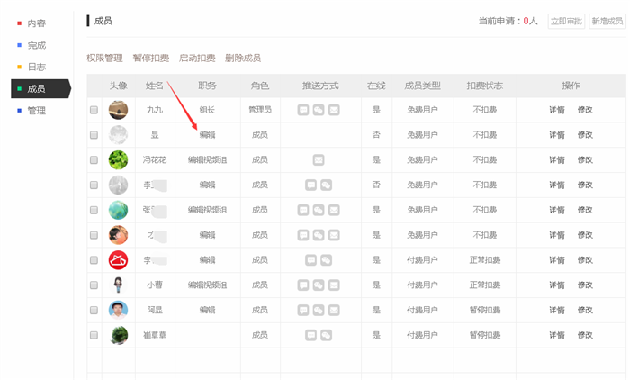
Task: Click 修改 for member 九九
Action: 585,110
